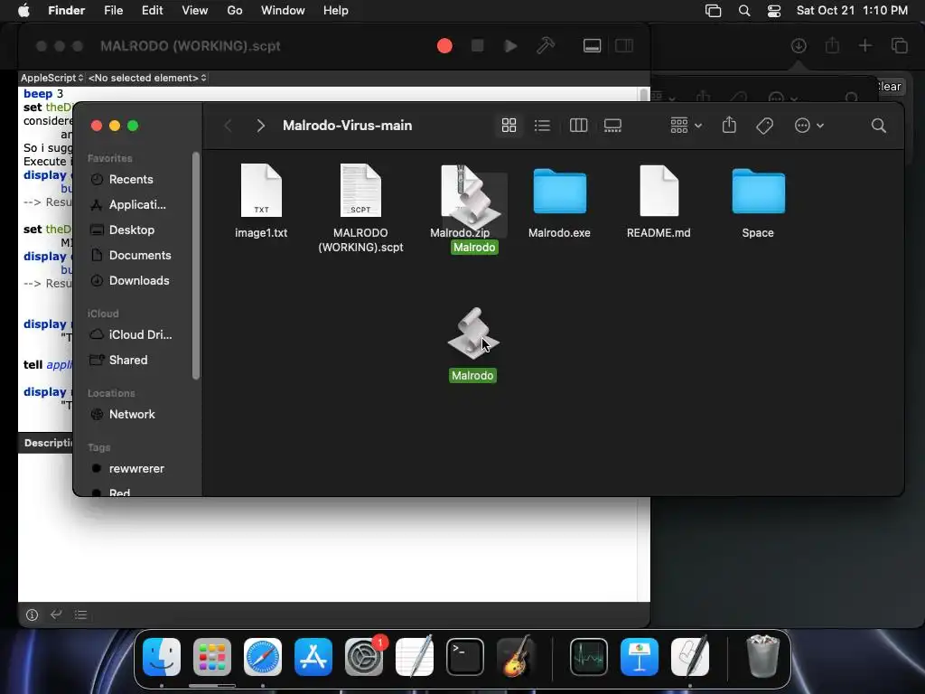Click the Edit Tags icon in Finder
The height and width of the screenshot is (694, 925).
coord(764,125)
